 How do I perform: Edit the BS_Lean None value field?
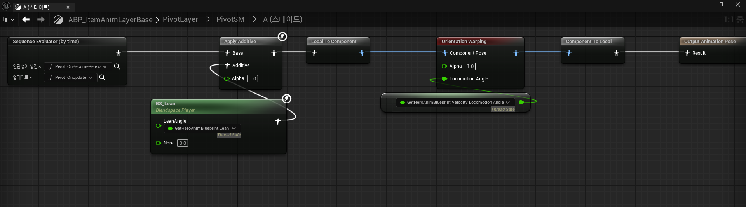click(183, 143)
